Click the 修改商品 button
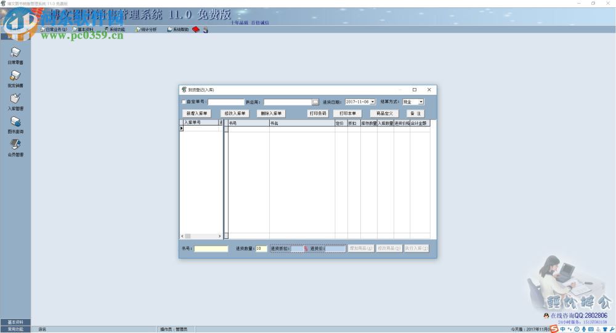Screen dimensions: 616x333 pyautogui.click(x=389, y=249)
